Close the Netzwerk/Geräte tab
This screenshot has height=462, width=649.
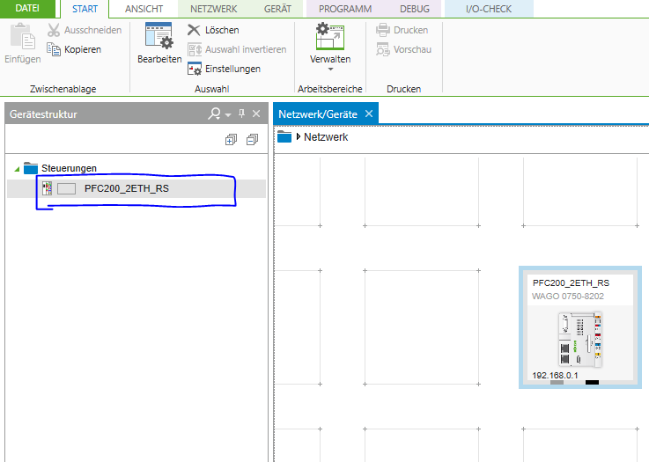tap(369, 114)
